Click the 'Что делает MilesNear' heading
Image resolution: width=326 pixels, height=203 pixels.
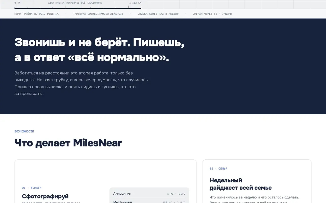tap(68, 143)
